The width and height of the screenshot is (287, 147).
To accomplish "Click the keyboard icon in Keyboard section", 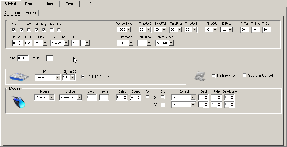I will pos(19,77).
